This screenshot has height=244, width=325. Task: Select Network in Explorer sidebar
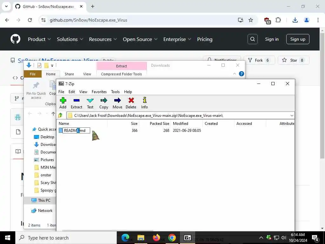[x=42, y=211]
